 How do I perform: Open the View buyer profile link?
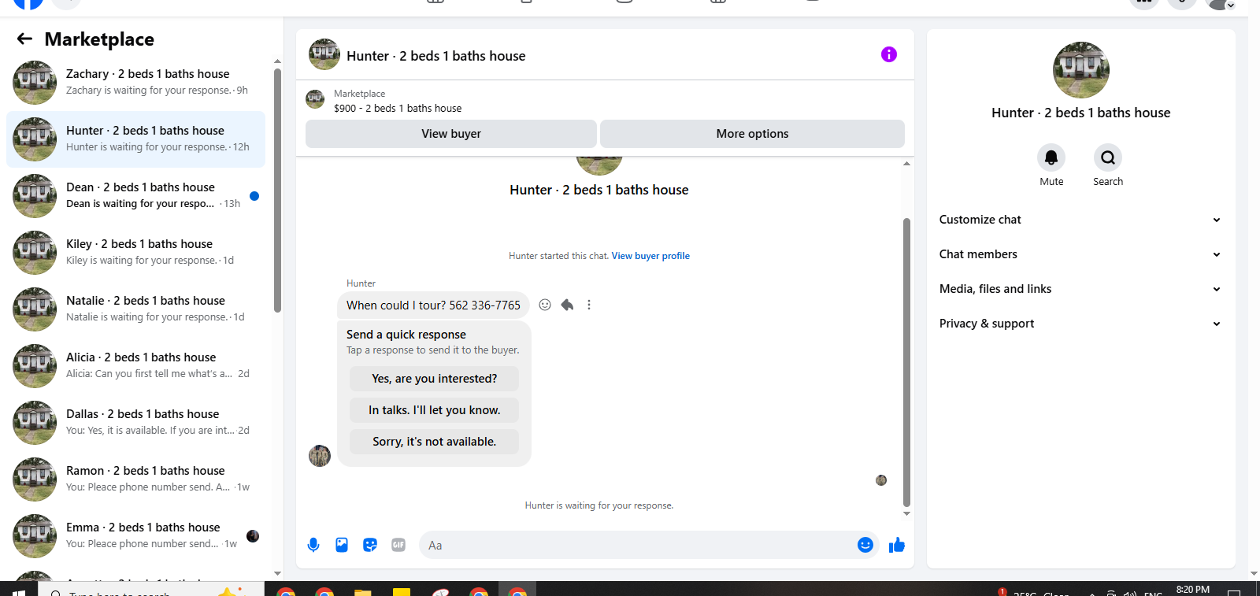coord(650,256)
